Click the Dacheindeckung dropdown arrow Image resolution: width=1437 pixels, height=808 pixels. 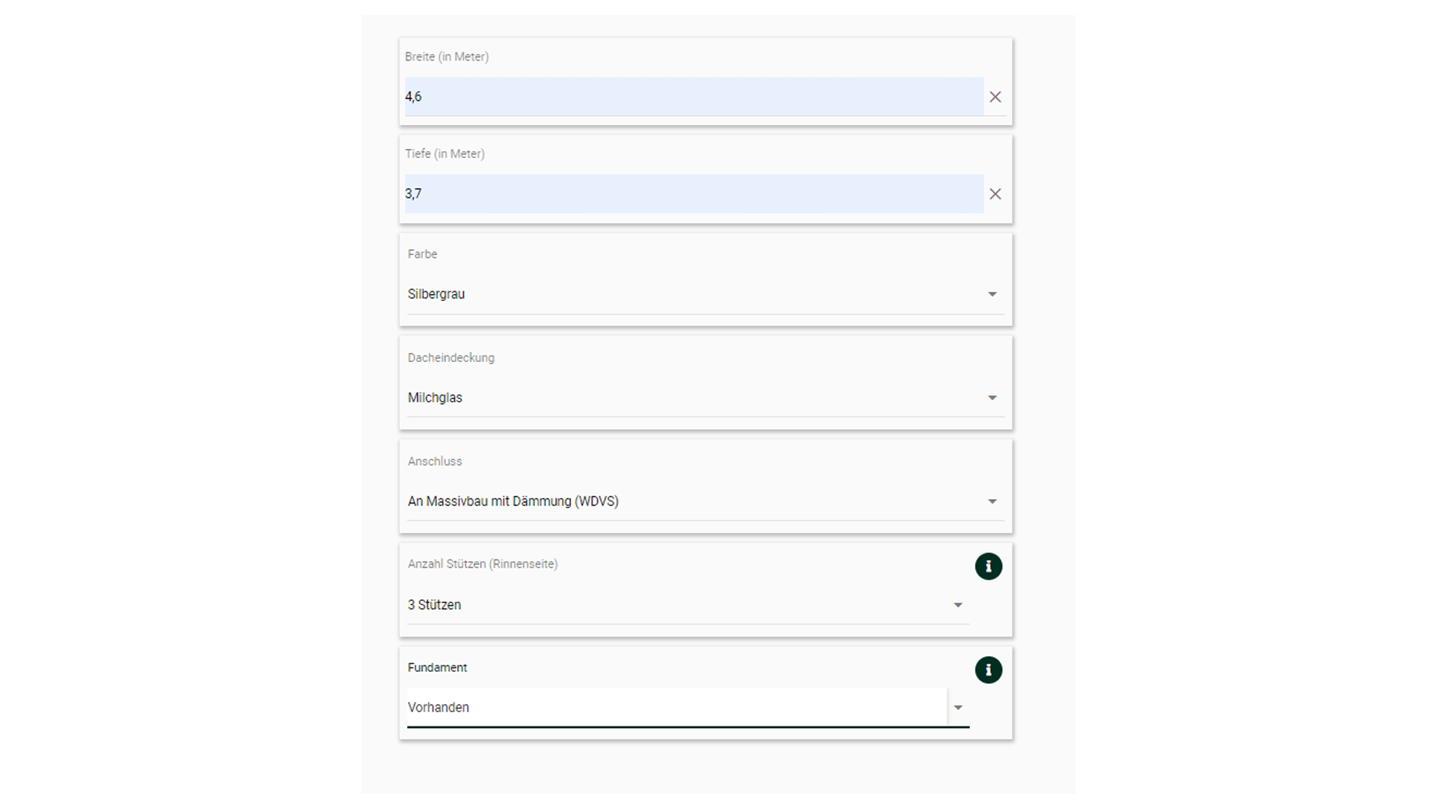(x=992, y=398)
